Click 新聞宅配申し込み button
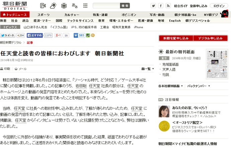This screenshot has height=148, width=231. pyautogui.click(x=176, y=38)
